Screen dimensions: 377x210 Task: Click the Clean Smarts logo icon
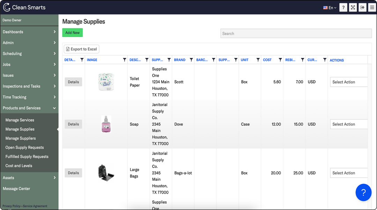pos(7,7)
